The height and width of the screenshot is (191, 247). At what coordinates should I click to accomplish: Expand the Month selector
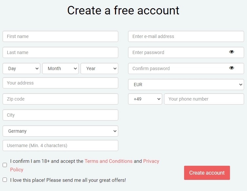60,68
